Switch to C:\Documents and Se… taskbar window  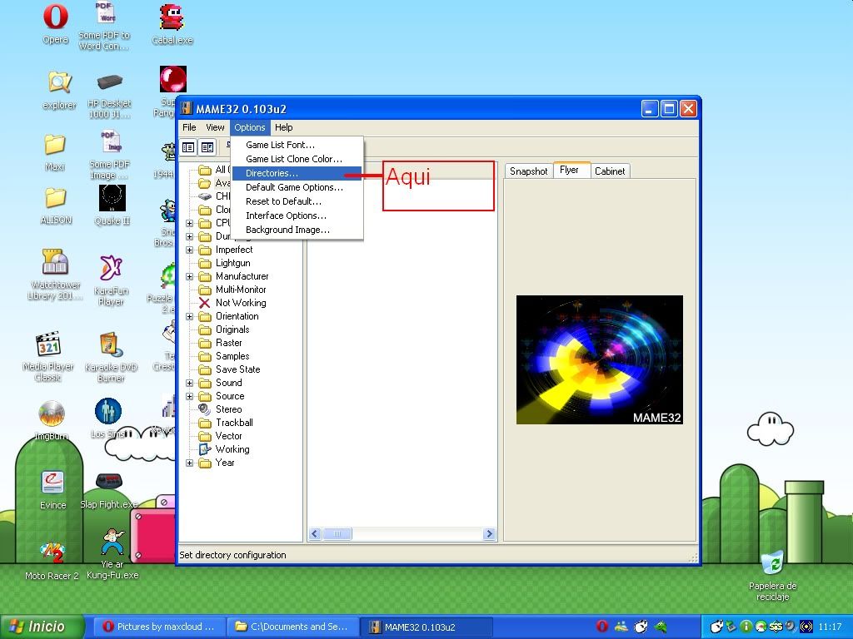(292, 627)
